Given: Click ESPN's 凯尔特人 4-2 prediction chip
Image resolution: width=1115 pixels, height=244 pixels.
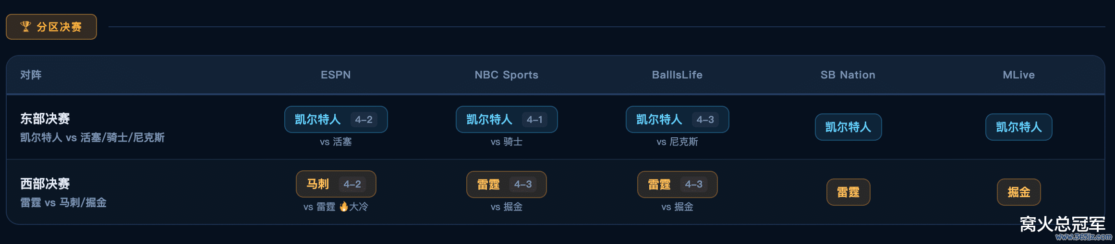Looking at the screenshot, I should point(336,120).
